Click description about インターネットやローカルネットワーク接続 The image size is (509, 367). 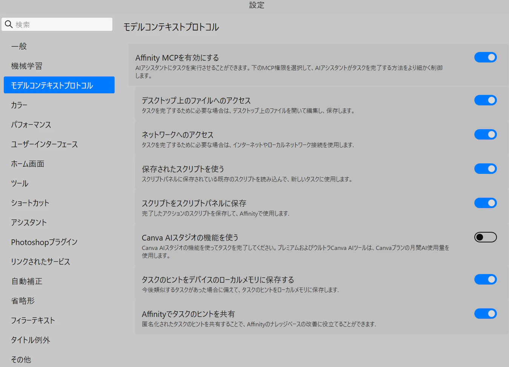248,145
